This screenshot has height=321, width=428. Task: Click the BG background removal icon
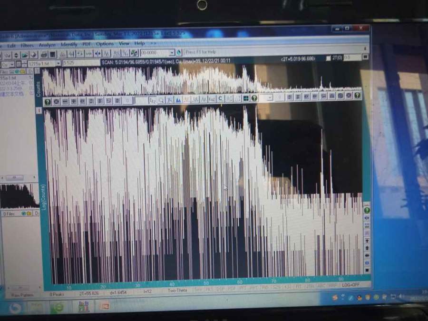pos(117,53)
